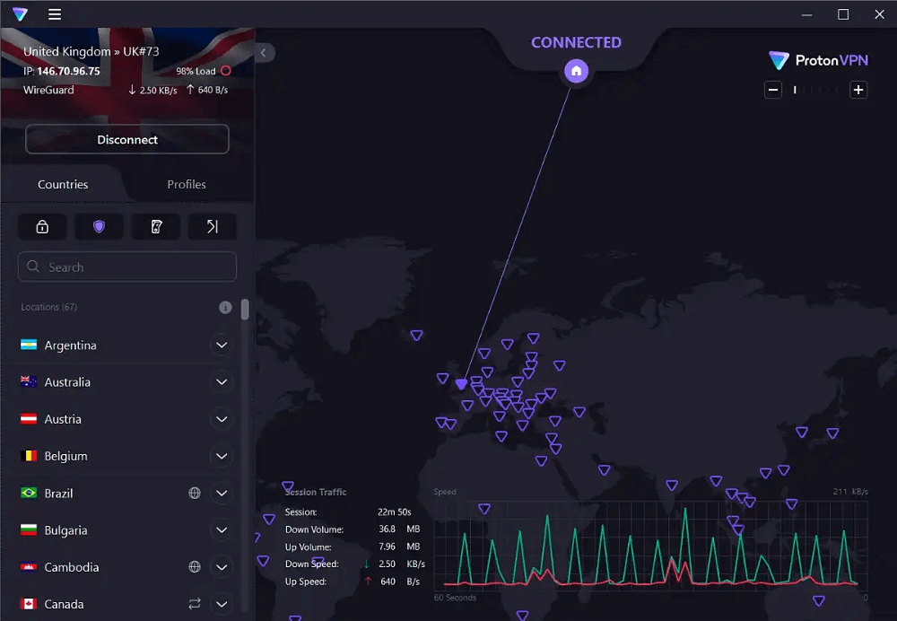Zoom out the map with minus button
The image size is (897, 621).
[773, 90]
